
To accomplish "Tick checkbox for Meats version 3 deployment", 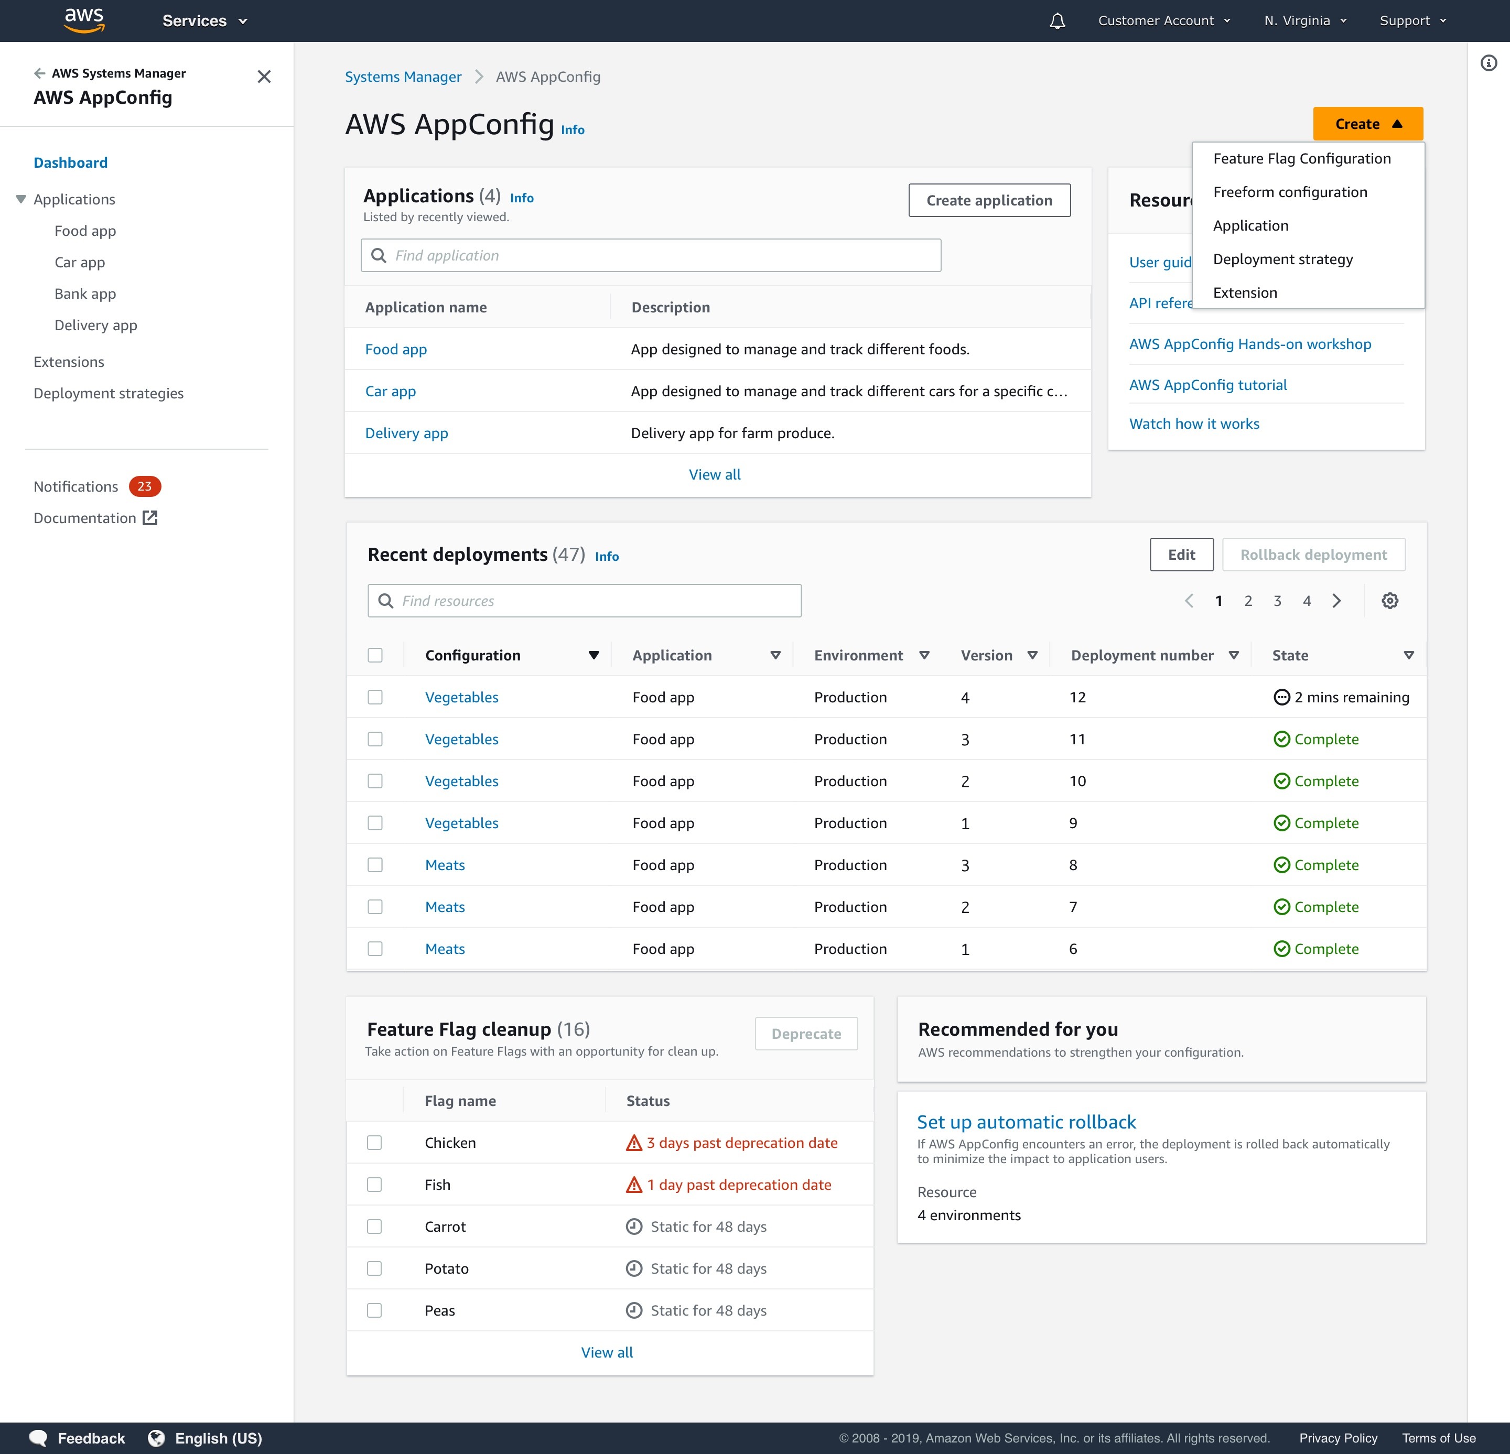I will point(375,865).
